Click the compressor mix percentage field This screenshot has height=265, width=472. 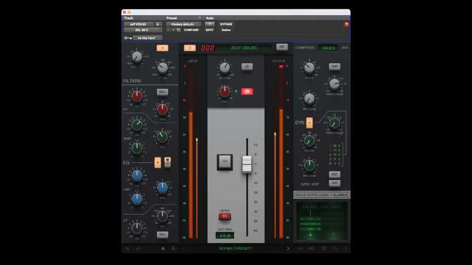coord(328,48)
